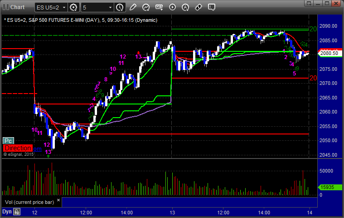344x218 pixels.
Task: Open the alerts 'A' icon menu
Action: [x=185, y=7]
